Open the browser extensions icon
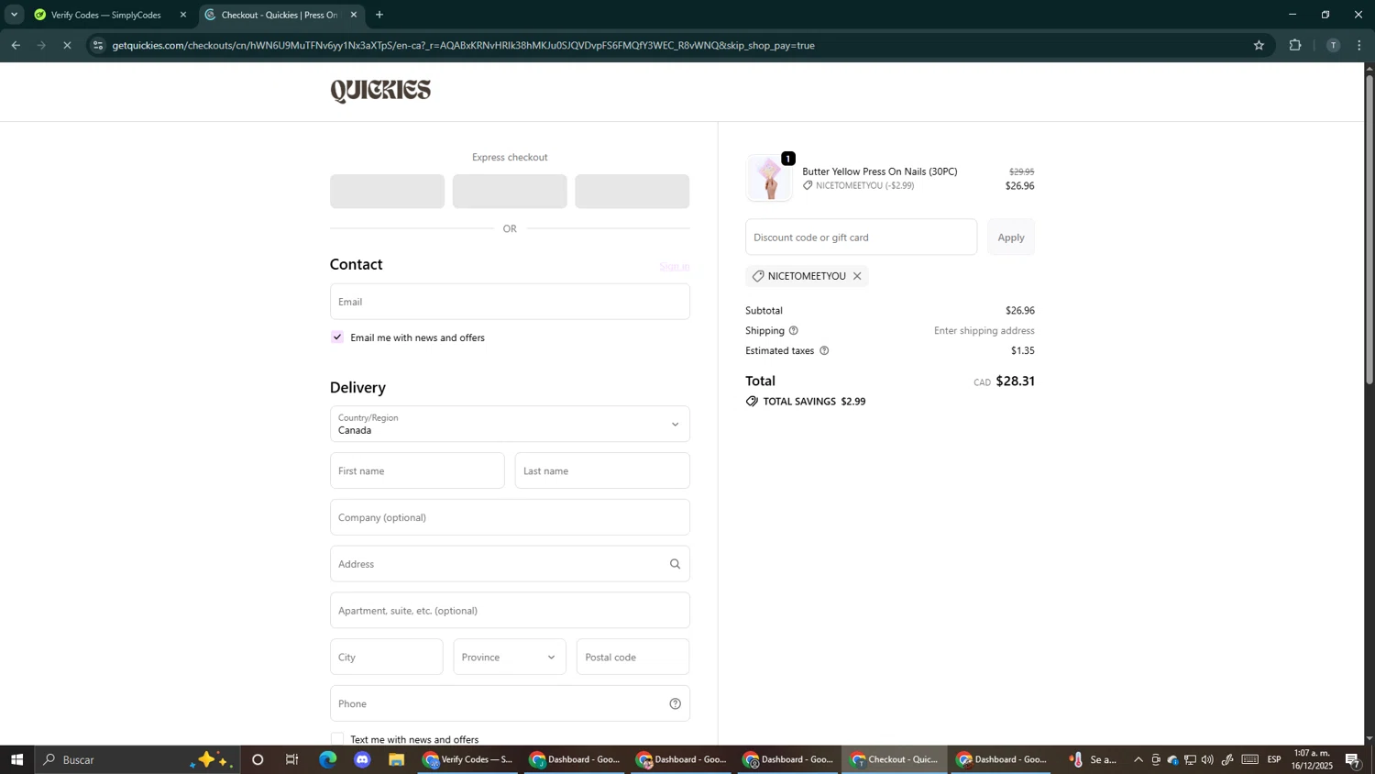The width and height of the screenshot is (1375, 774). [x=1295, y=45]
